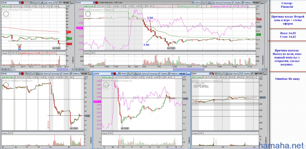This screenshot has height=149, width=306.
Task: Click the wrench settings icon in the daily OCN chart
Action: (x=38, y=3)
